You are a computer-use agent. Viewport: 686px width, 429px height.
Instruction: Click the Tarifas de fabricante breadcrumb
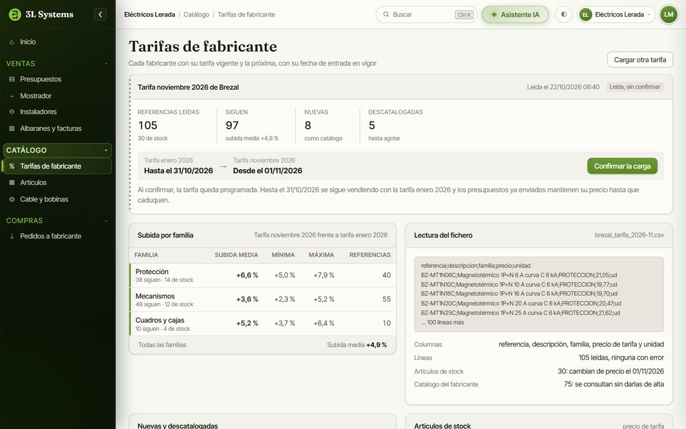coord(246,14)
